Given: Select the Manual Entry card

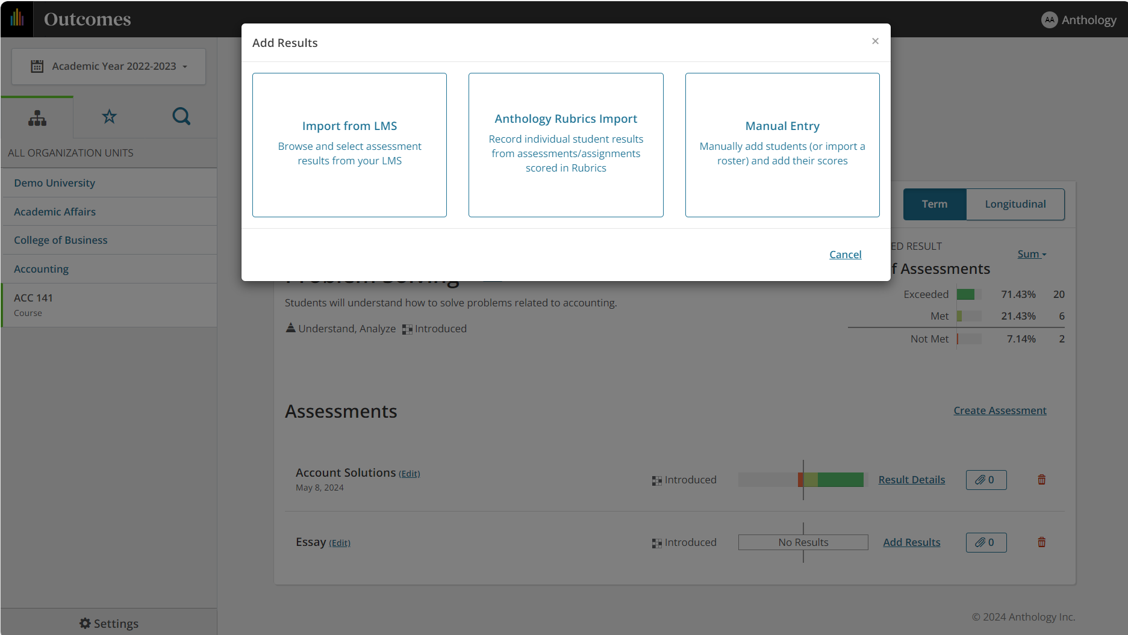Looking at the screenshot, I should 782,145.
